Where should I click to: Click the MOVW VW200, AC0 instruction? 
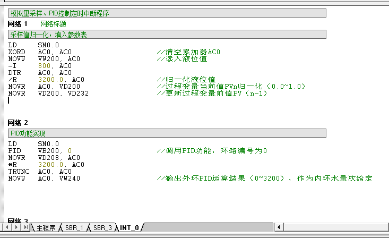click(44, 59)
